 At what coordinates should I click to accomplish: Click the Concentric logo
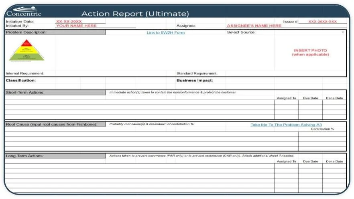click(24, 12)
